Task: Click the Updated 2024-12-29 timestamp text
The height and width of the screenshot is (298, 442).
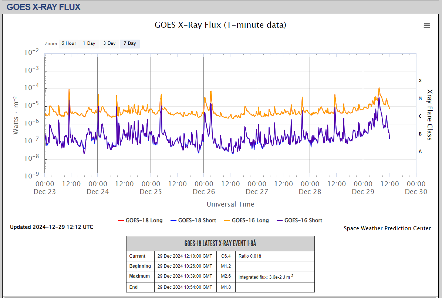Action: pyautogui.click(x=51, y=227)
